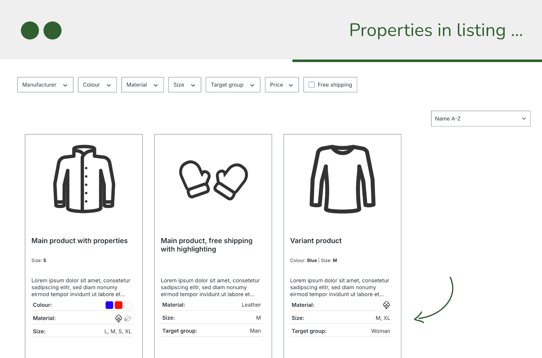Click the shirt product image on first card

coord(84,179)
